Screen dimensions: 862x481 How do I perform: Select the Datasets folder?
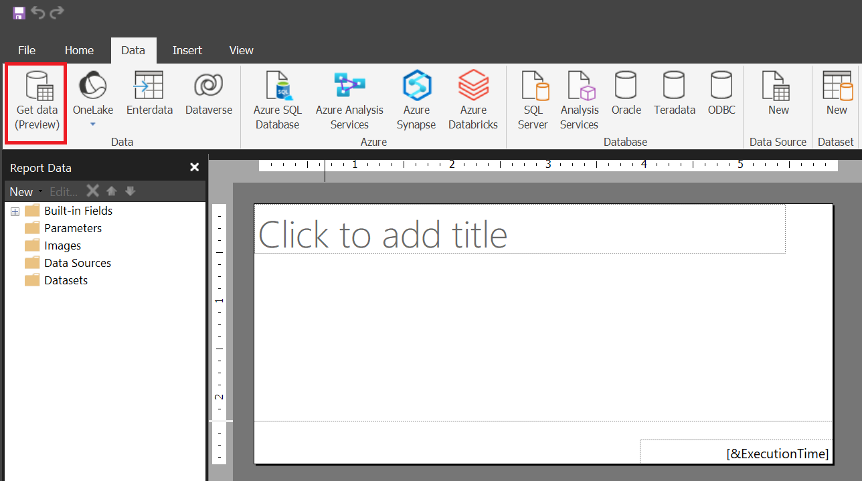(x=56, y=280)
